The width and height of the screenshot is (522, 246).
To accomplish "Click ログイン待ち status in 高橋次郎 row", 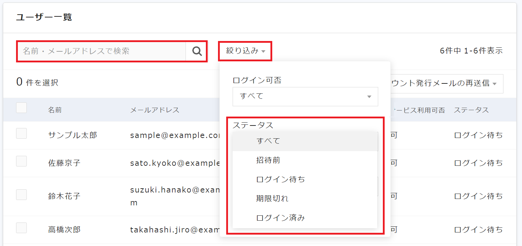I will [478, 230].
